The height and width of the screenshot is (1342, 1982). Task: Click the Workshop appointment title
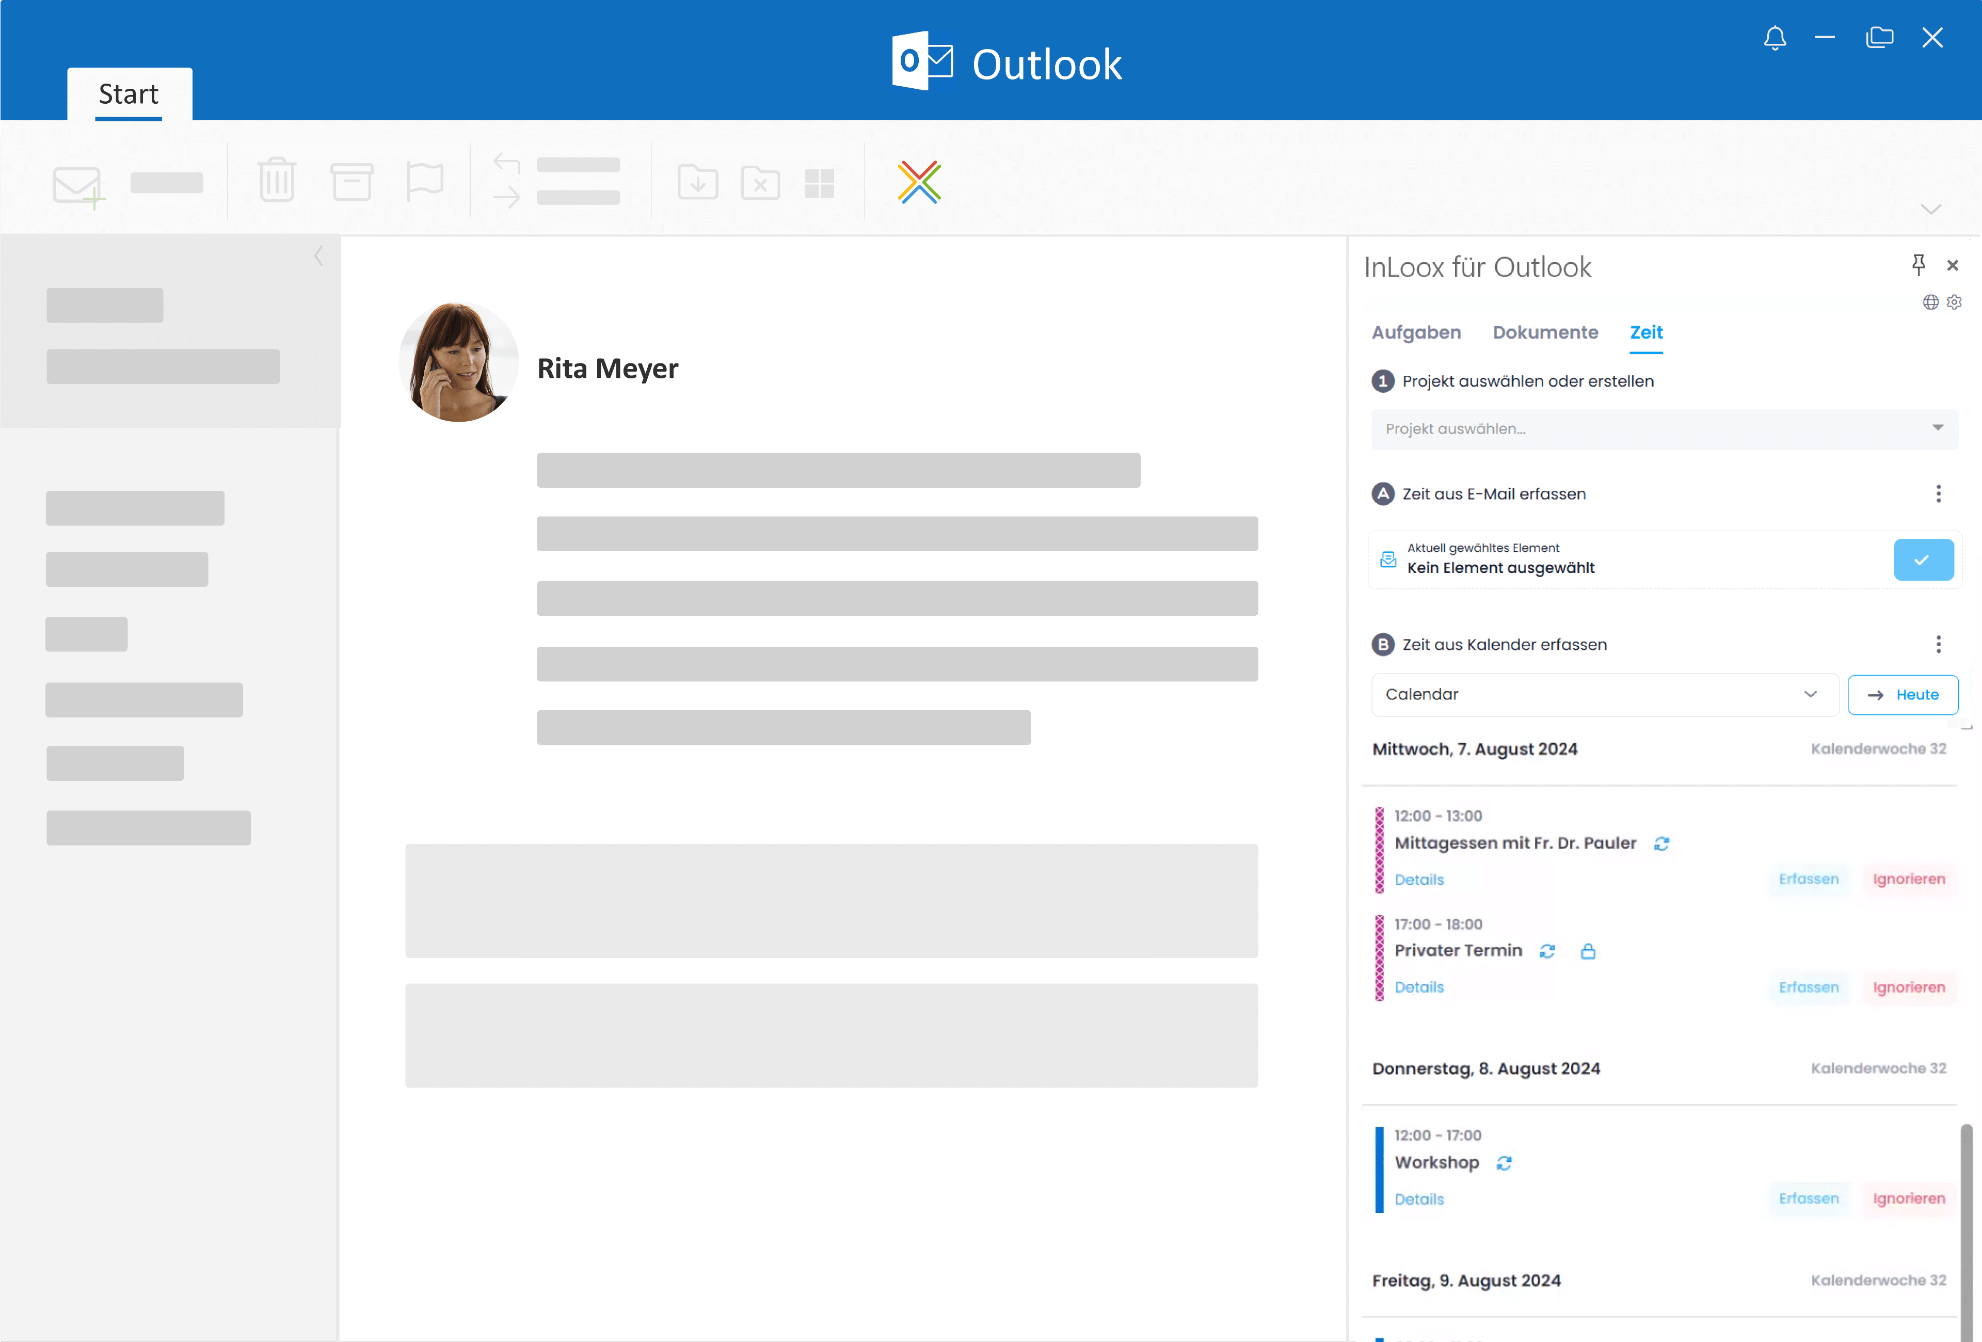click(x=1437, y=1163)
